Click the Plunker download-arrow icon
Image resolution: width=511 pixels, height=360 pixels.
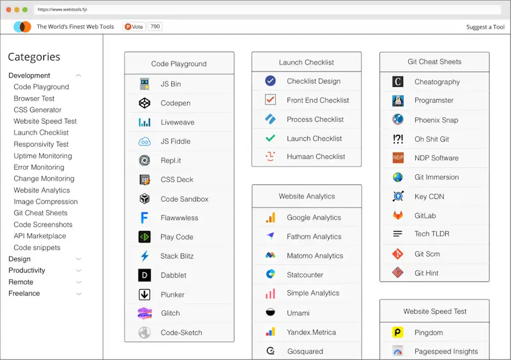(144, 294)
